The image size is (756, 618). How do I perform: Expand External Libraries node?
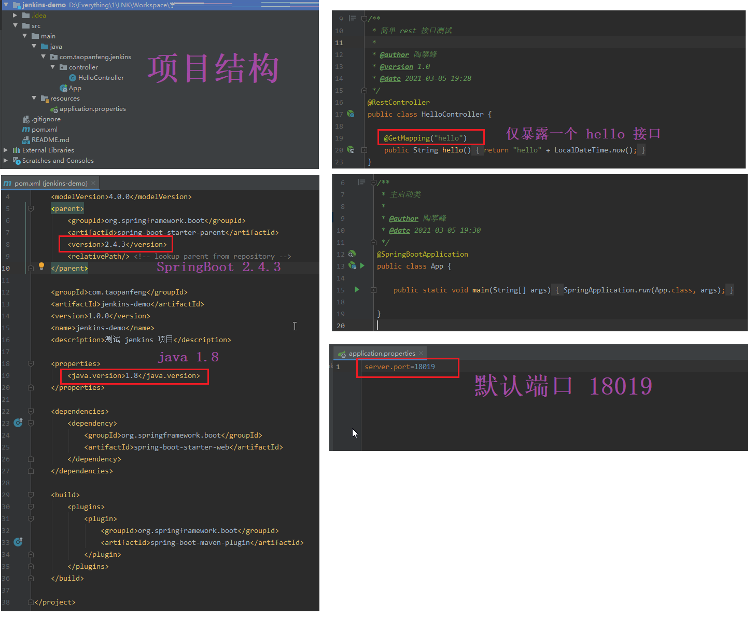tap(6, 150)
